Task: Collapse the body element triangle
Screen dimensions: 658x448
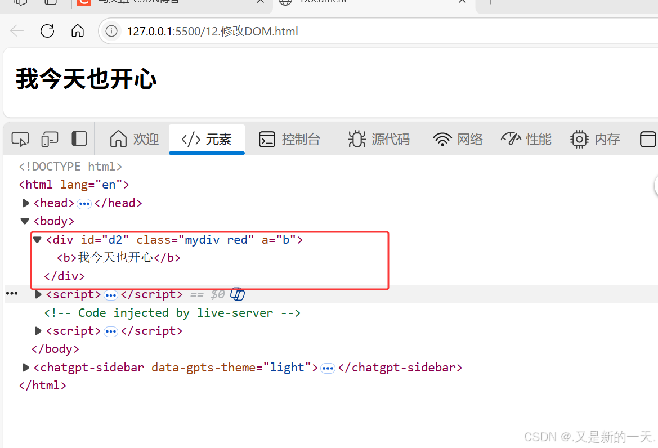Action: [25, 221]
